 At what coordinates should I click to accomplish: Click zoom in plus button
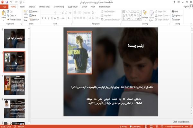coord(182,126)
